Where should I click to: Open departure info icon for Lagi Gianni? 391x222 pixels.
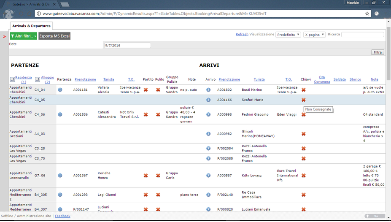[x=60, y=195]
